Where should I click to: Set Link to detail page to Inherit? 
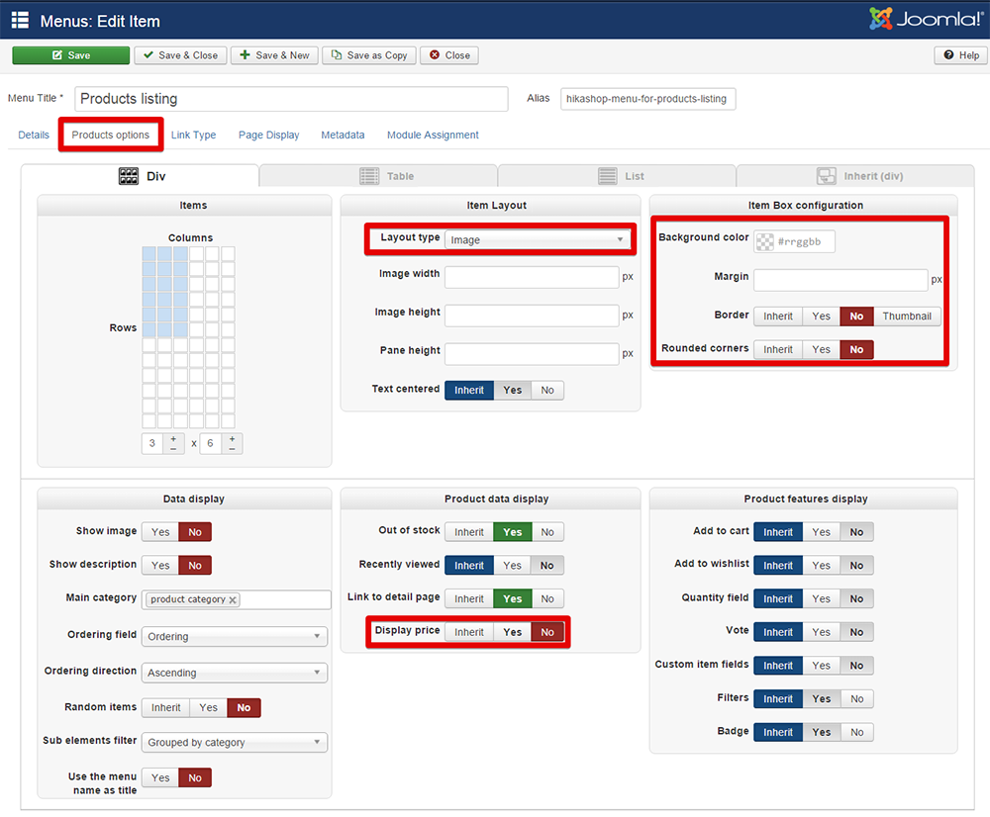(x=469, y=598)
